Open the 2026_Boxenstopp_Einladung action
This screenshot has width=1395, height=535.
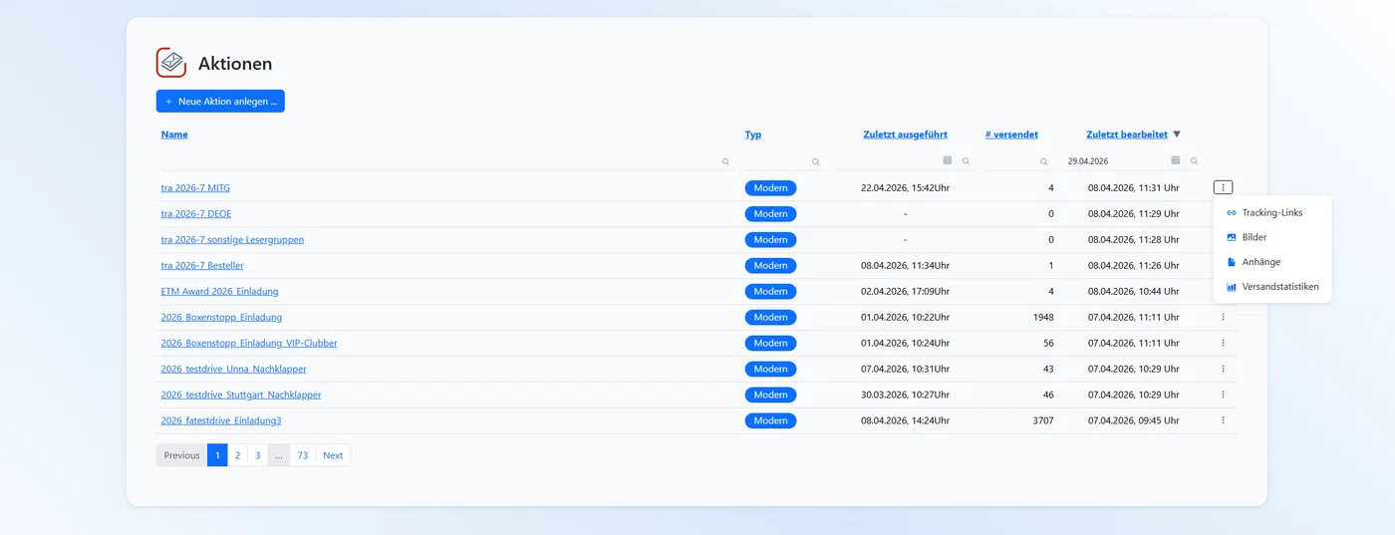coord(221,317)
